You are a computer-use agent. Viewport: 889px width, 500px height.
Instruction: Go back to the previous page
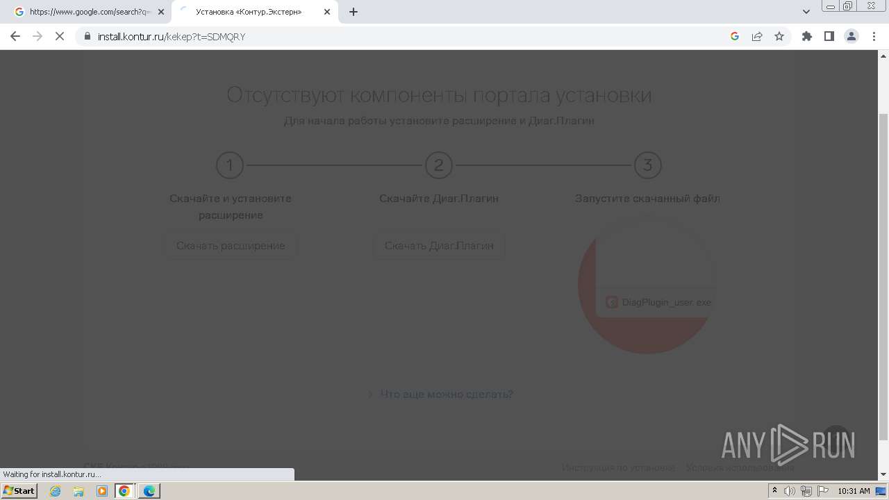[x=15, y=36]
